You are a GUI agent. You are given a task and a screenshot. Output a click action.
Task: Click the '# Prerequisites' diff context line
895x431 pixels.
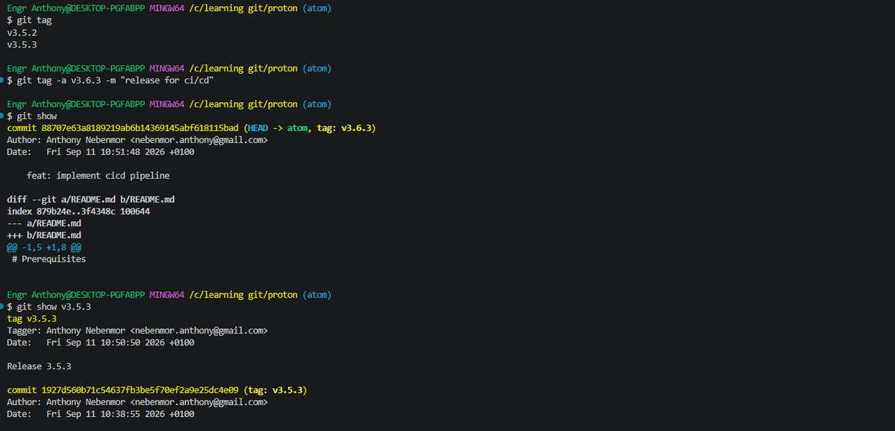[48, 259]
